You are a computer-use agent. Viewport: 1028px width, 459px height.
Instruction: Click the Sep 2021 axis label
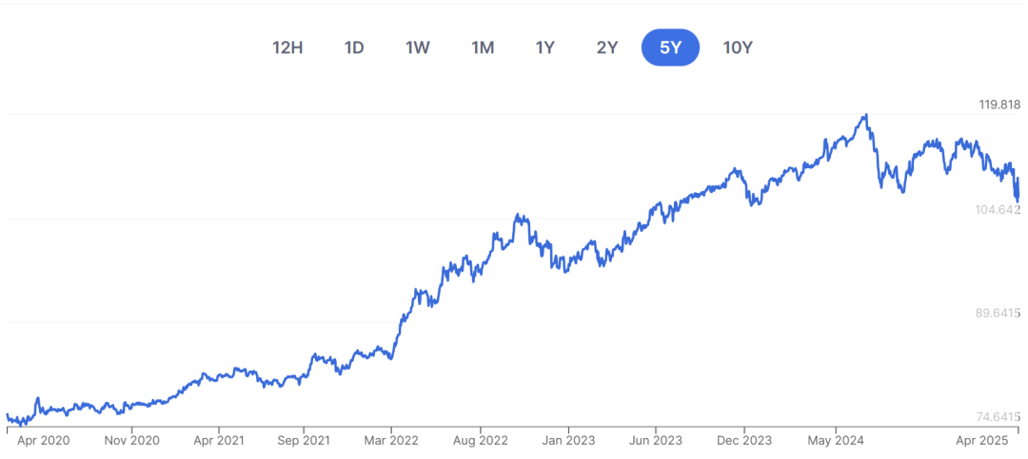tap(305, 441)
